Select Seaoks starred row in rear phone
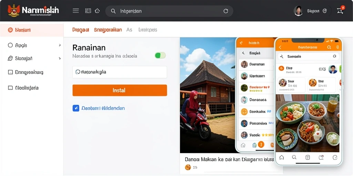Viewport: 353px width, 176px height. click(256, 135)
